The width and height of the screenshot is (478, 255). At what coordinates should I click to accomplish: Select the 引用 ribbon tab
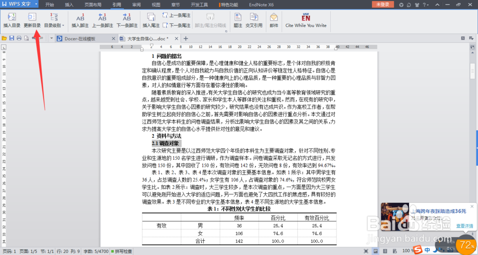click(x=117, y=5)
